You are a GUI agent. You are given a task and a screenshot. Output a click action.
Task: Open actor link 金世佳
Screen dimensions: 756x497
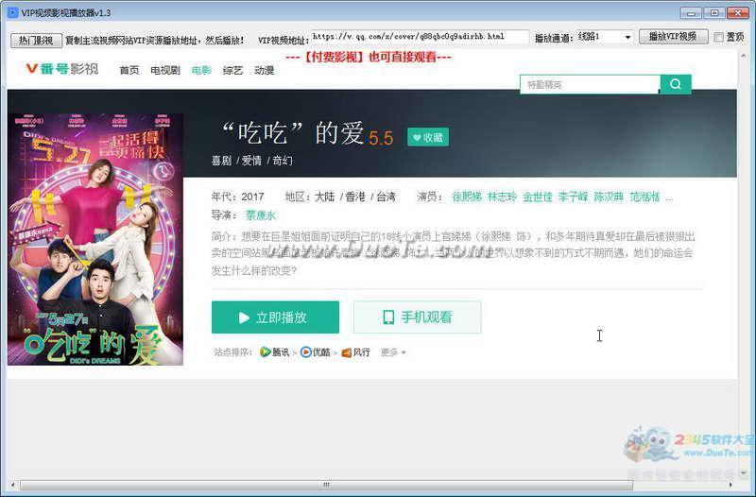point(538,197)
